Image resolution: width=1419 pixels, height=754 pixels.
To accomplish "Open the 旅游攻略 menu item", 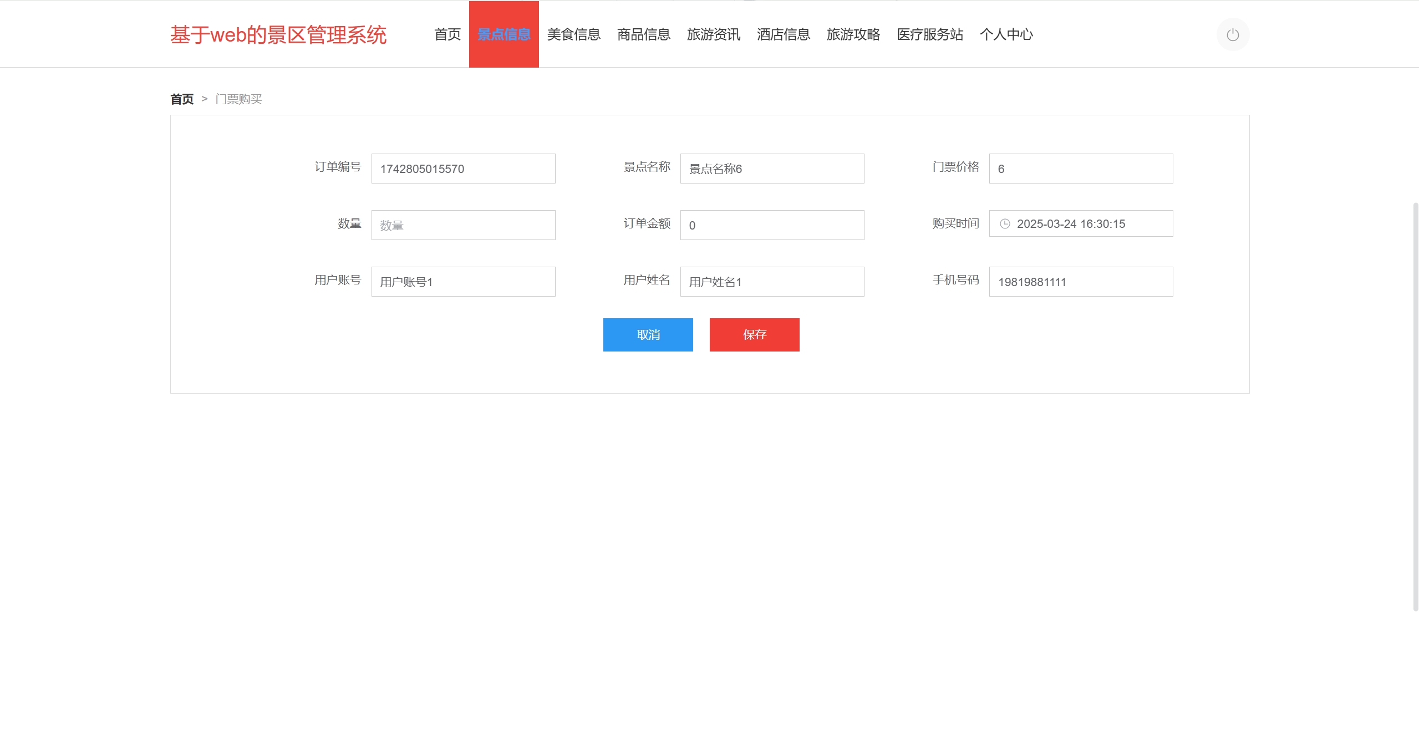I will pos(853,34).
